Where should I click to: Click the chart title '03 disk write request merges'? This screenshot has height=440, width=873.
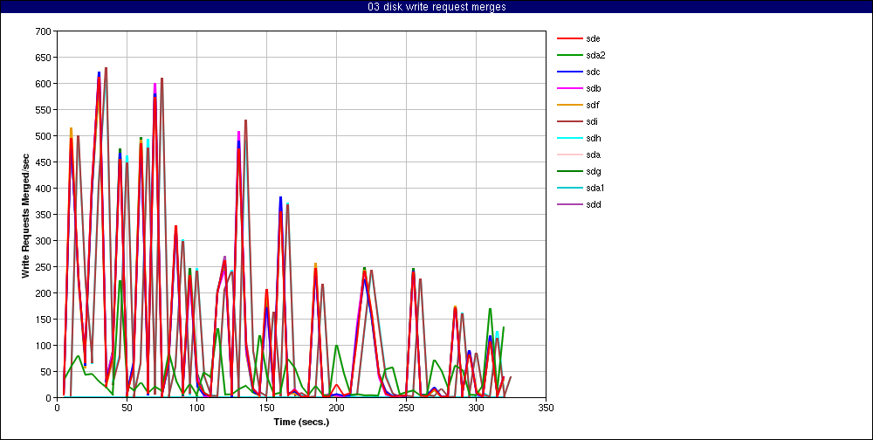436,7
